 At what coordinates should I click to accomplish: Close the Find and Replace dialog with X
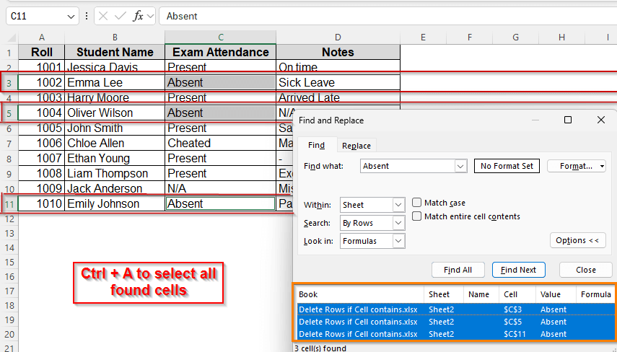pyautogui.click(x=601, y=120)
